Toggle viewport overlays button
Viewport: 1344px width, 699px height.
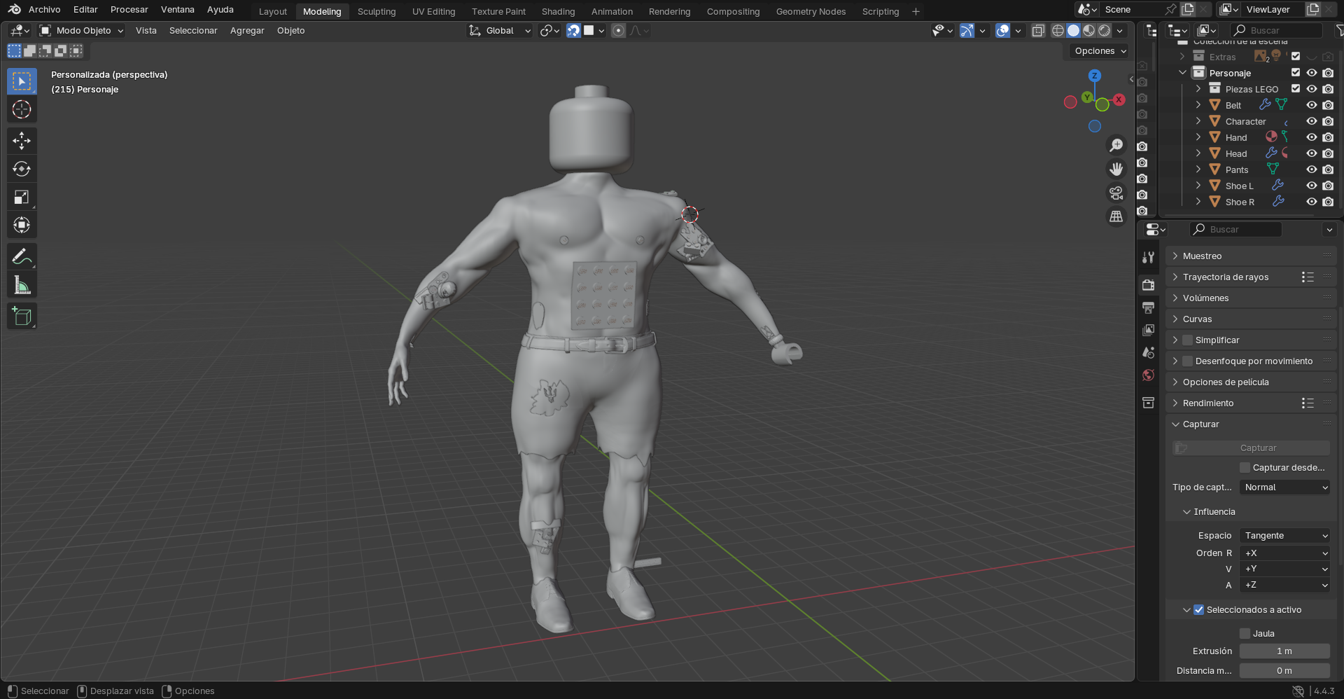click(1002, 31)
